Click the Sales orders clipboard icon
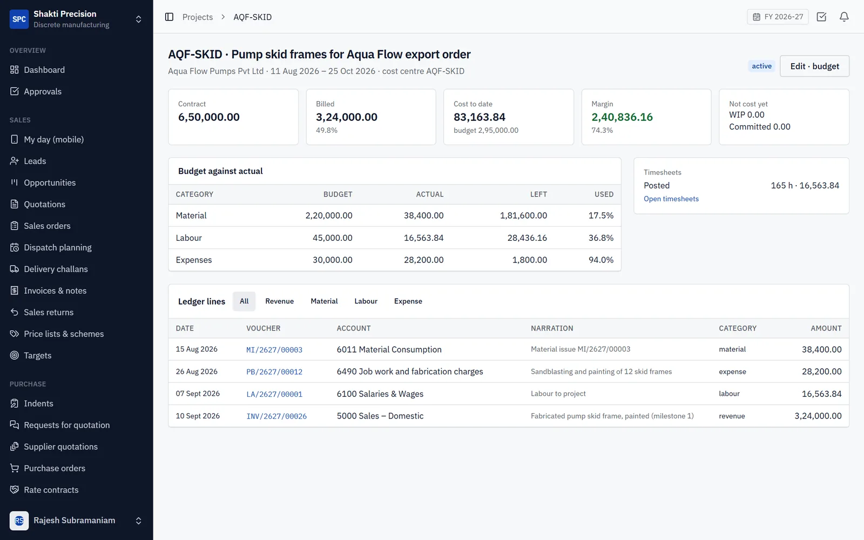The width and height of the screenshot is (864, 540). click(15, 226)
